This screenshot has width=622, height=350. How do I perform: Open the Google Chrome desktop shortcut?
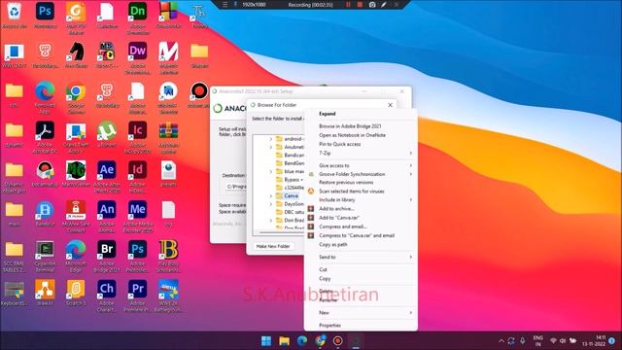76,91
